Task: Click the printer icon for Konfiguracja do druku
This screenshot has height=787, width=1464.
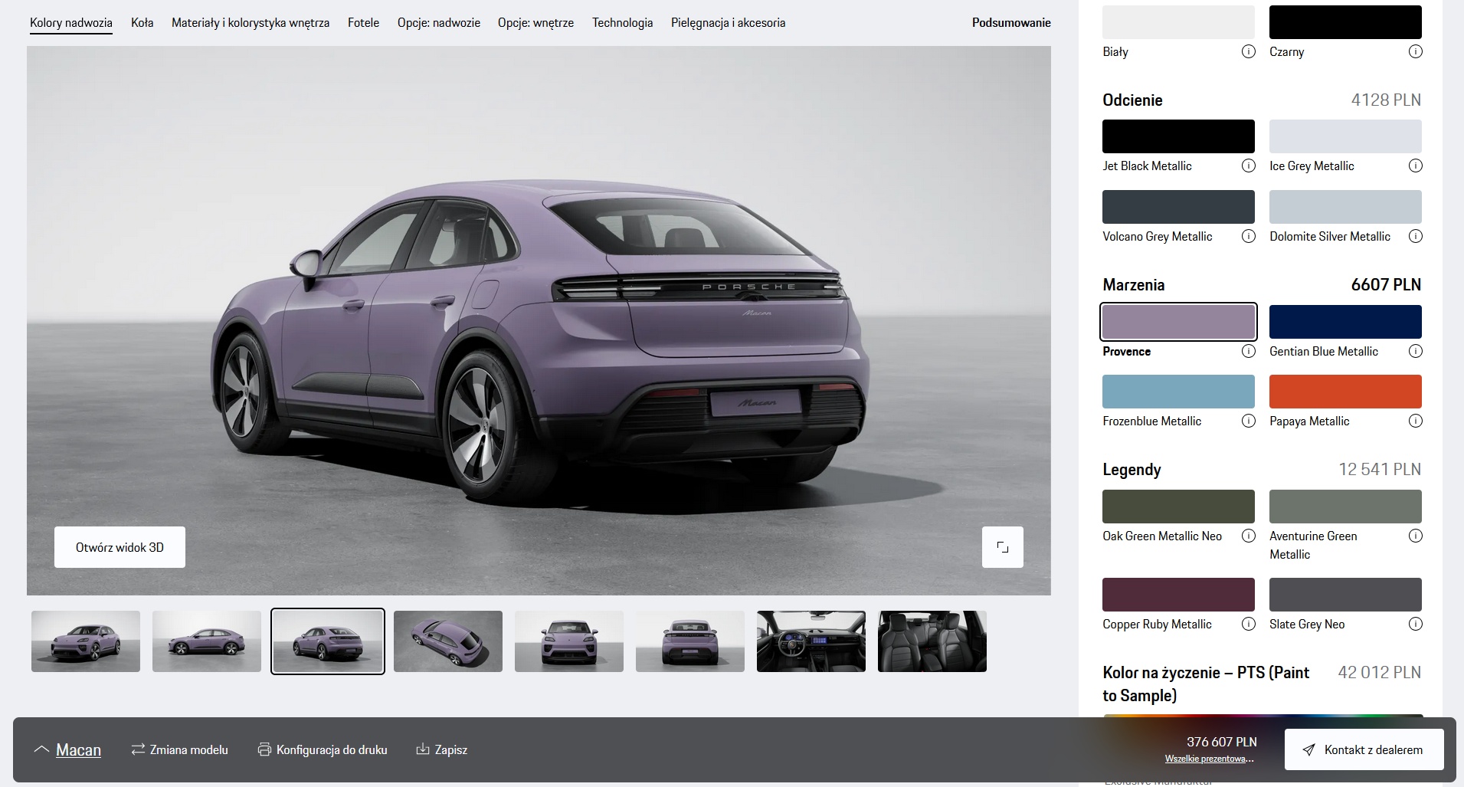Action: click(264, 749)
